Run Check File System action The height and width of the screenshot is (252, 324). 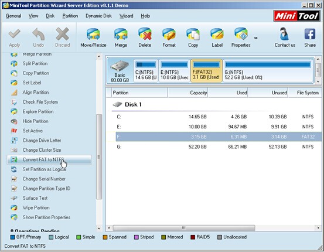click(40, 102)
